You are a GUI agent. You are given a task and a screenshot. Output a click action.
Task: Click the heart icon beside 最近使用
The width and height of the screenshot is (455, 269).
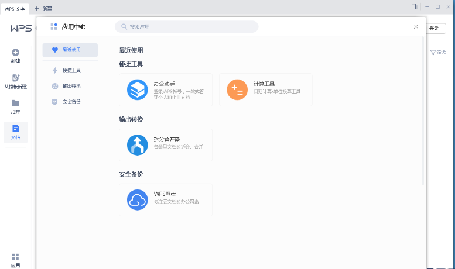[55, 50]
